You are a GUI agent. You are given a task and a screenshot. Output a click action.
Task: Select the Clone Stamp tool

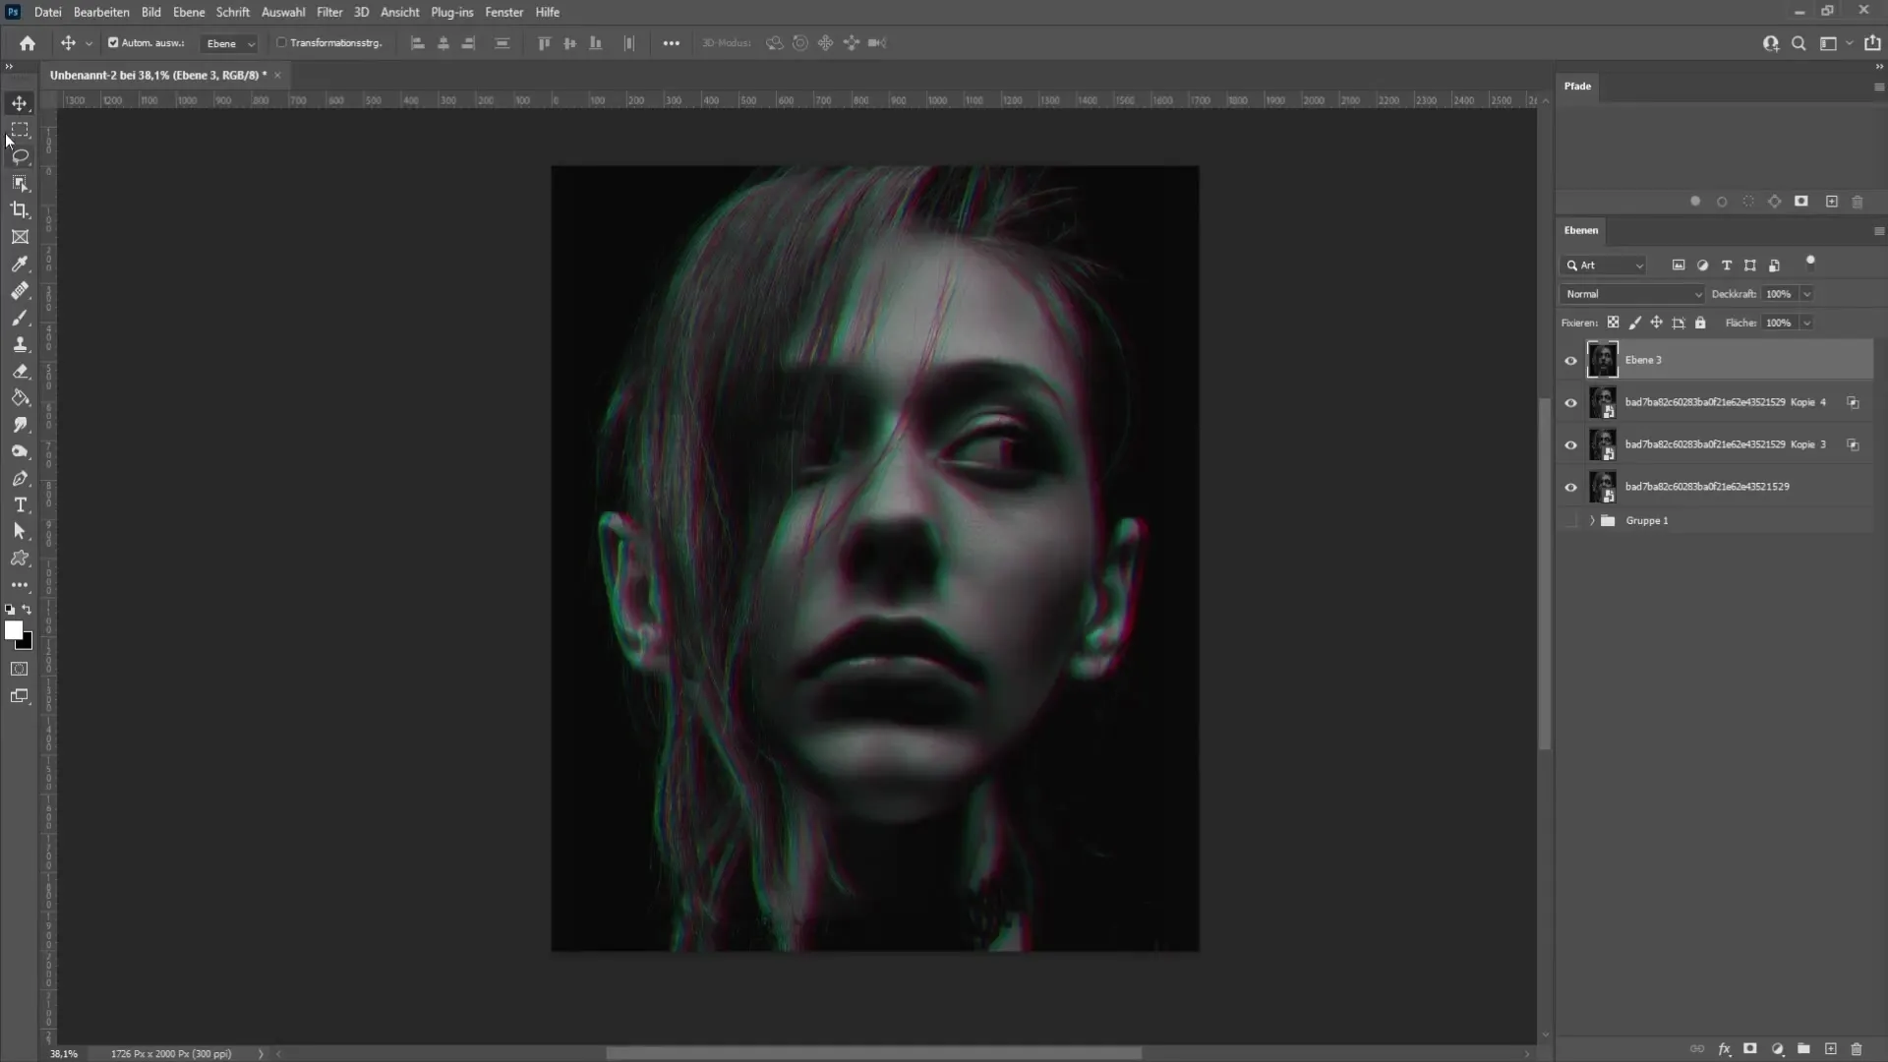pos(20,343)
